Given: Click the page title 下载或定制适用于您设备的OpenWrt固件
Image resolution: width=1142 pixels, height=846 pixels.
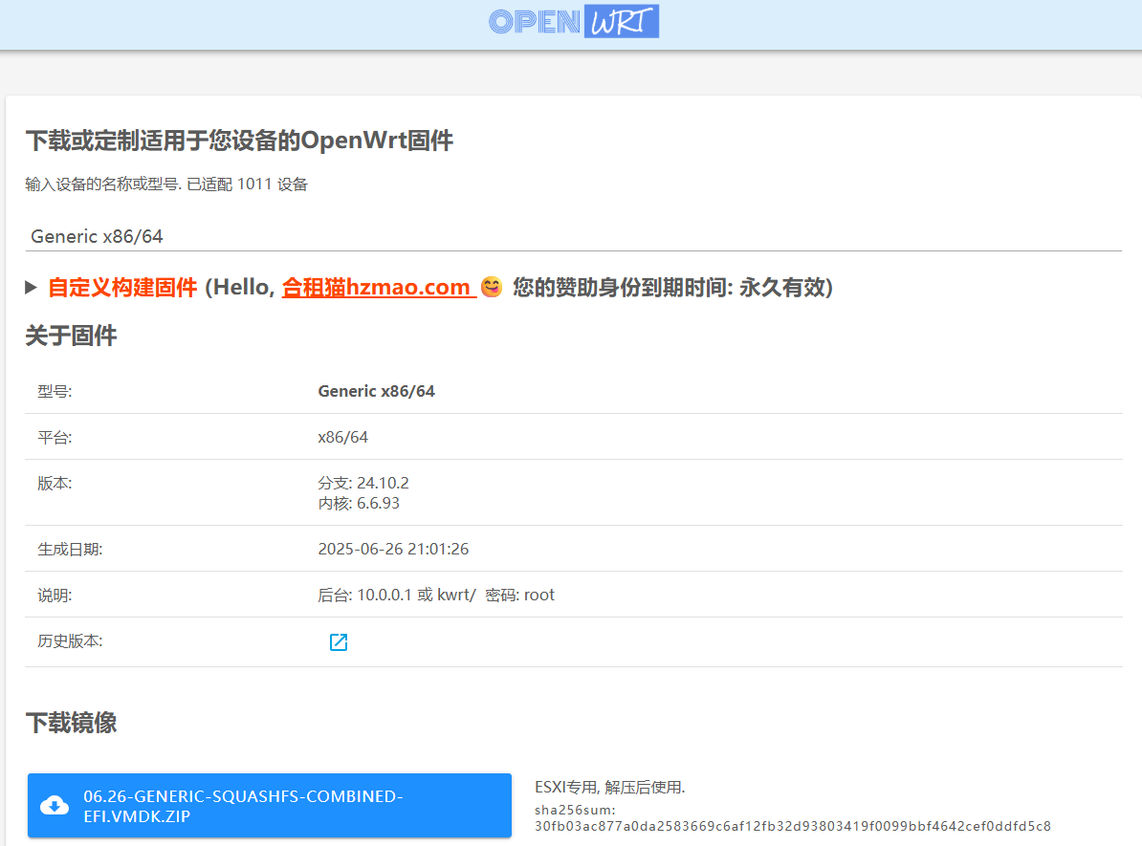Looking at the screenshot, I should [x=240, y=140].
